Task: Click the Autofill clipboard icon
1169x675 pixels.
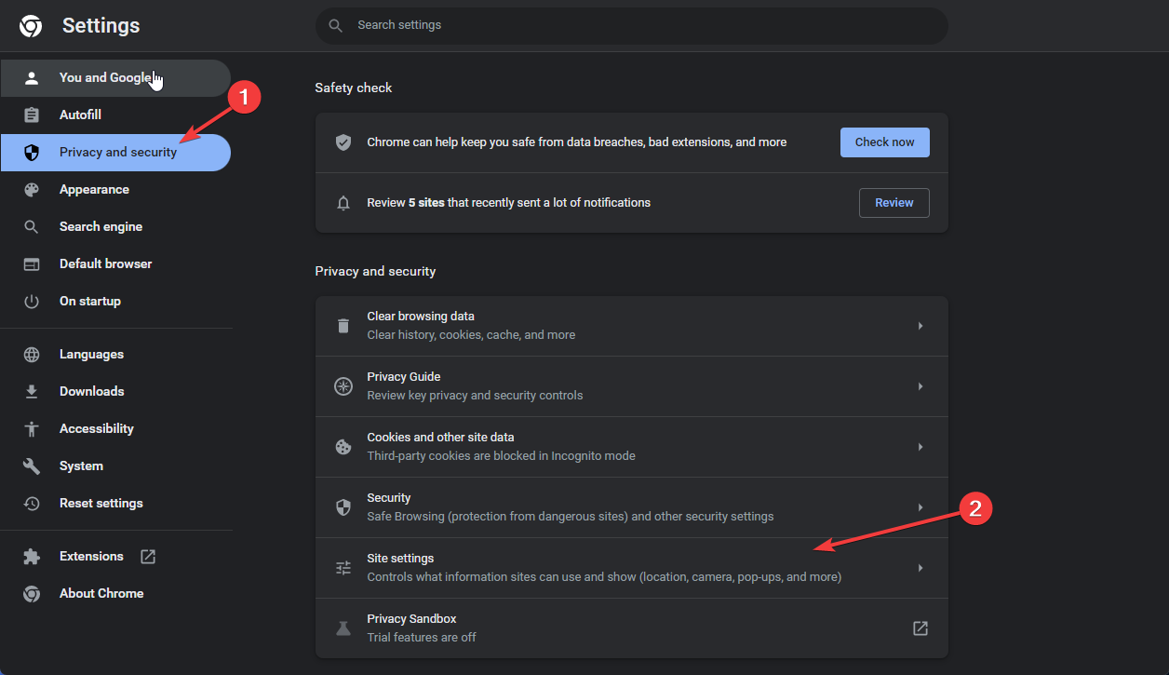Action: tap(32, 115)
